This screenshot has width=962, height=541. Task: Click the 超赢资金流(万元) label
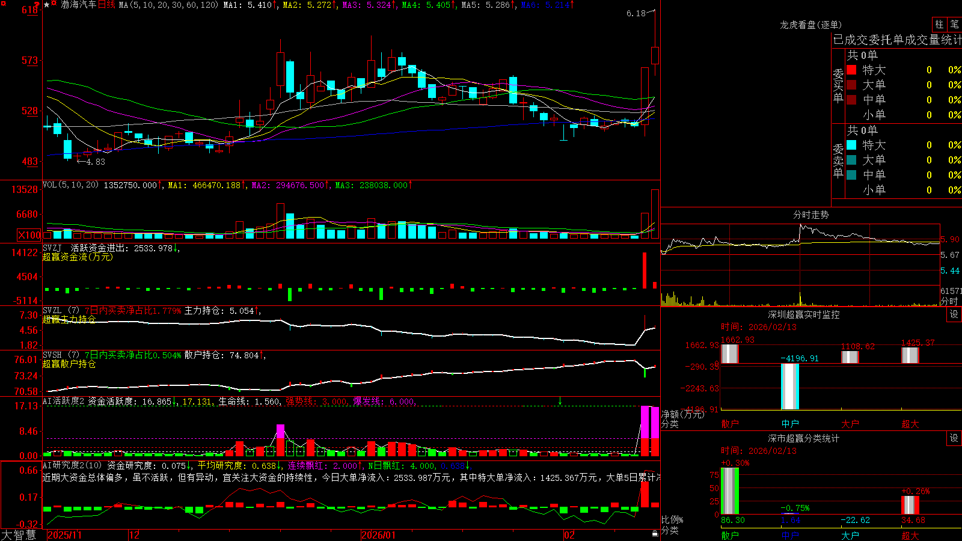pyautogui.click(x=78, y=257)
